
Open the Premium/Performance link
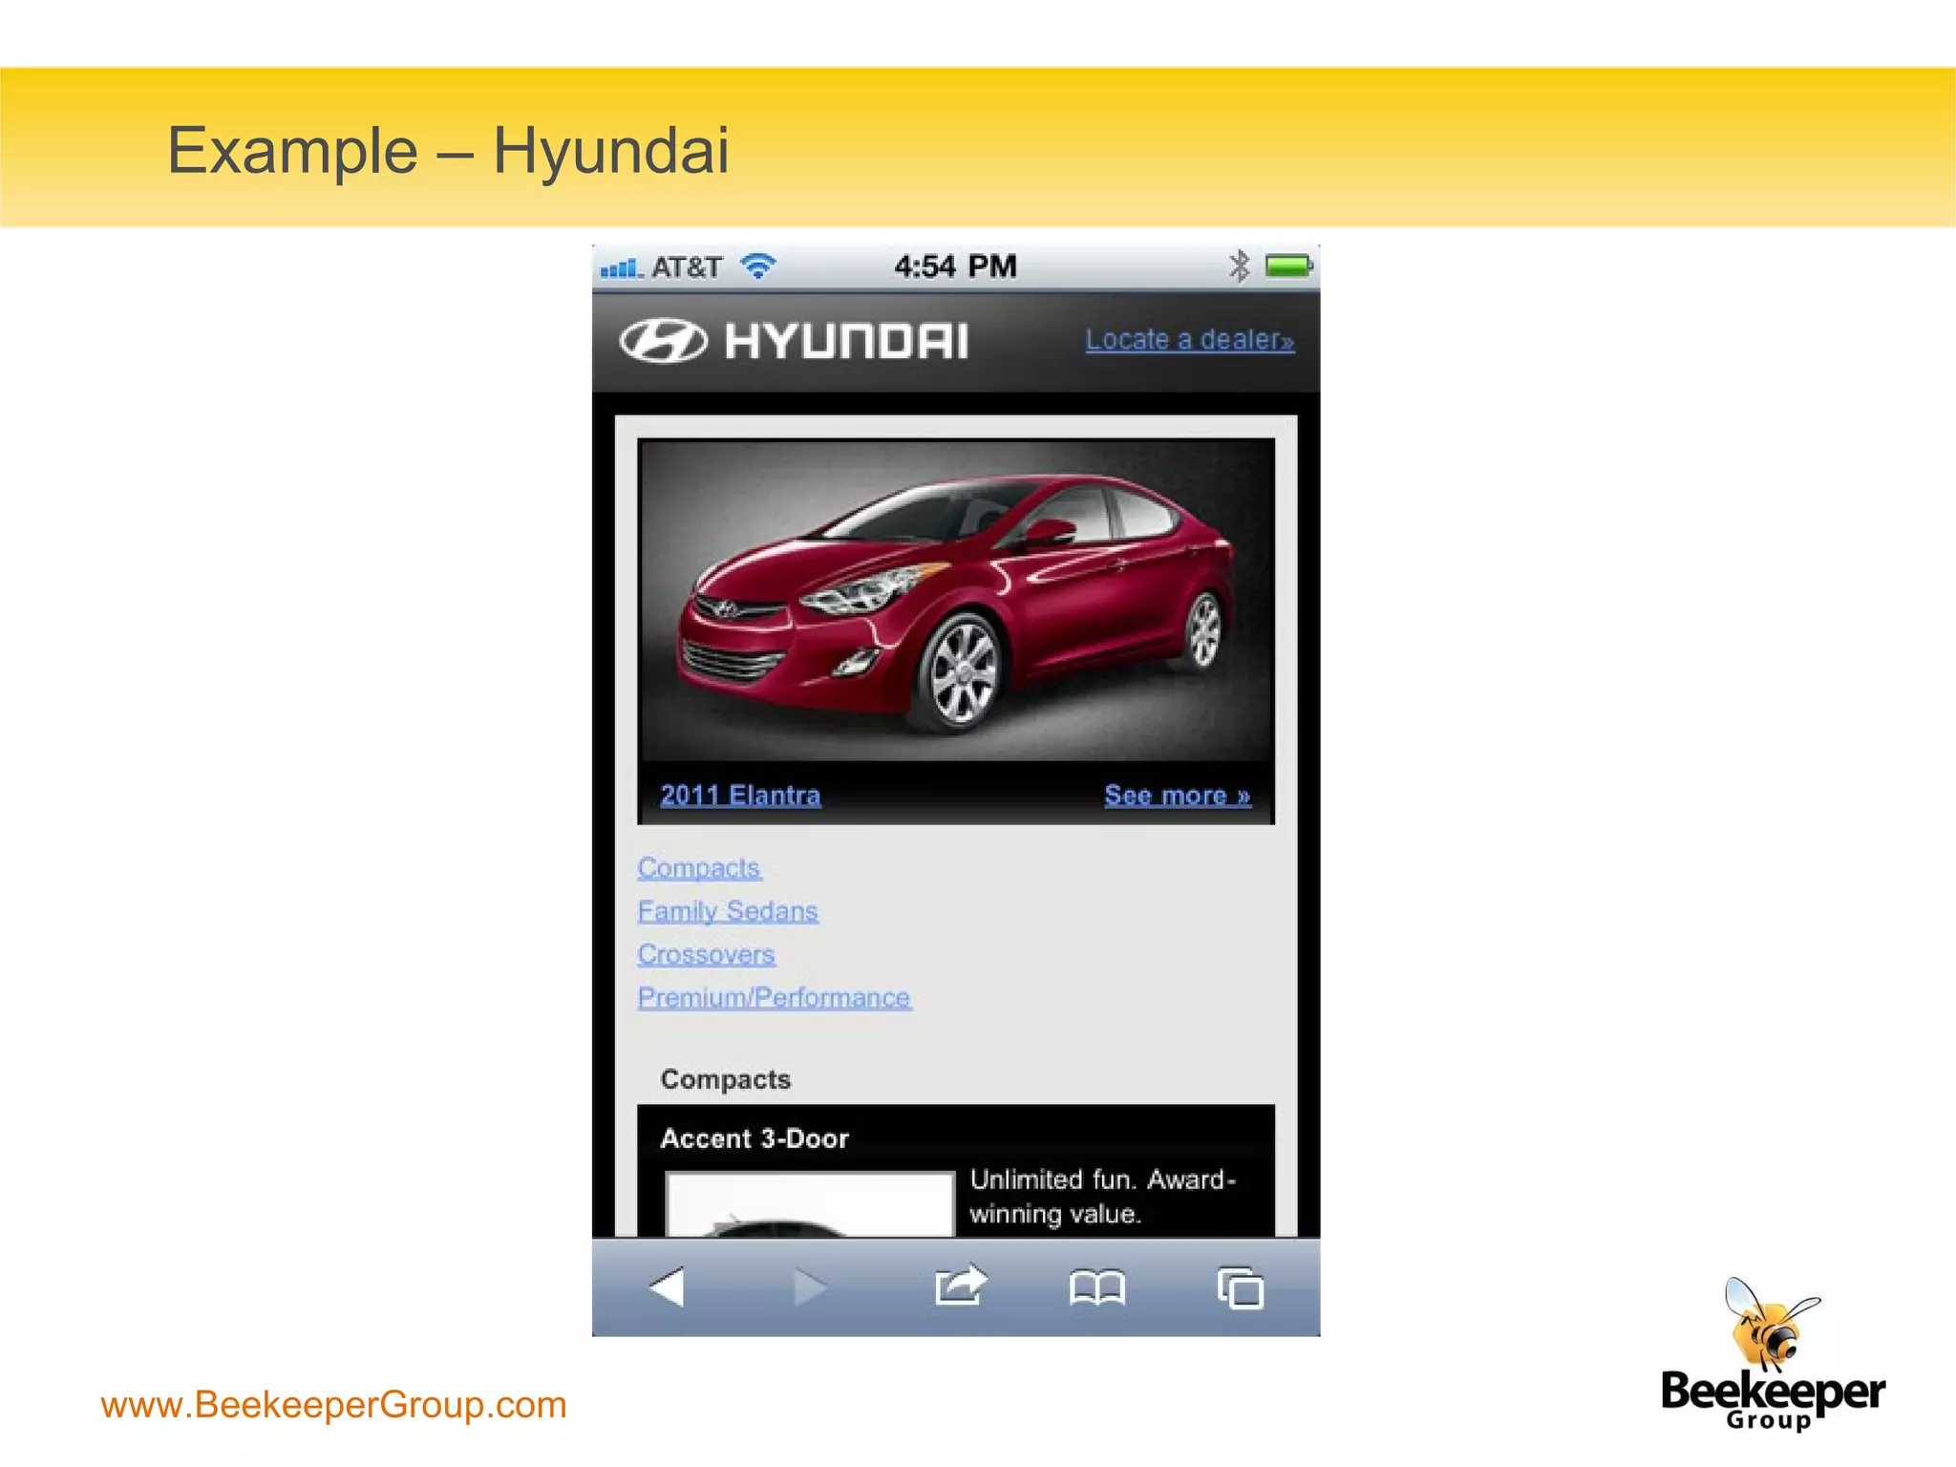[x=775, y=997]
